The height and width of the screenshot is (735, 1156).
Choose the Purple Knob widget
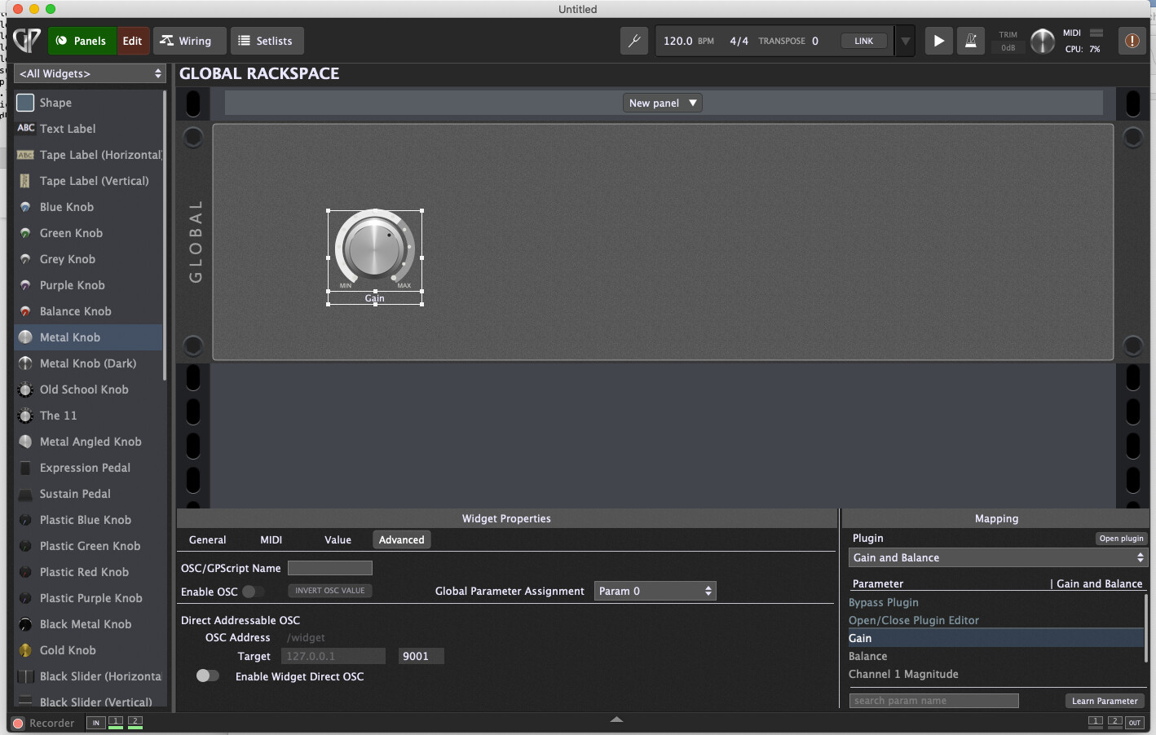coord(88,285)
